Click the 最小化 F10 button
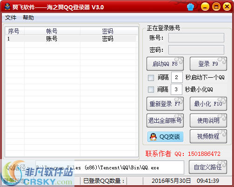The height and width of the screenshot is (187, 234). coord(208,104)
